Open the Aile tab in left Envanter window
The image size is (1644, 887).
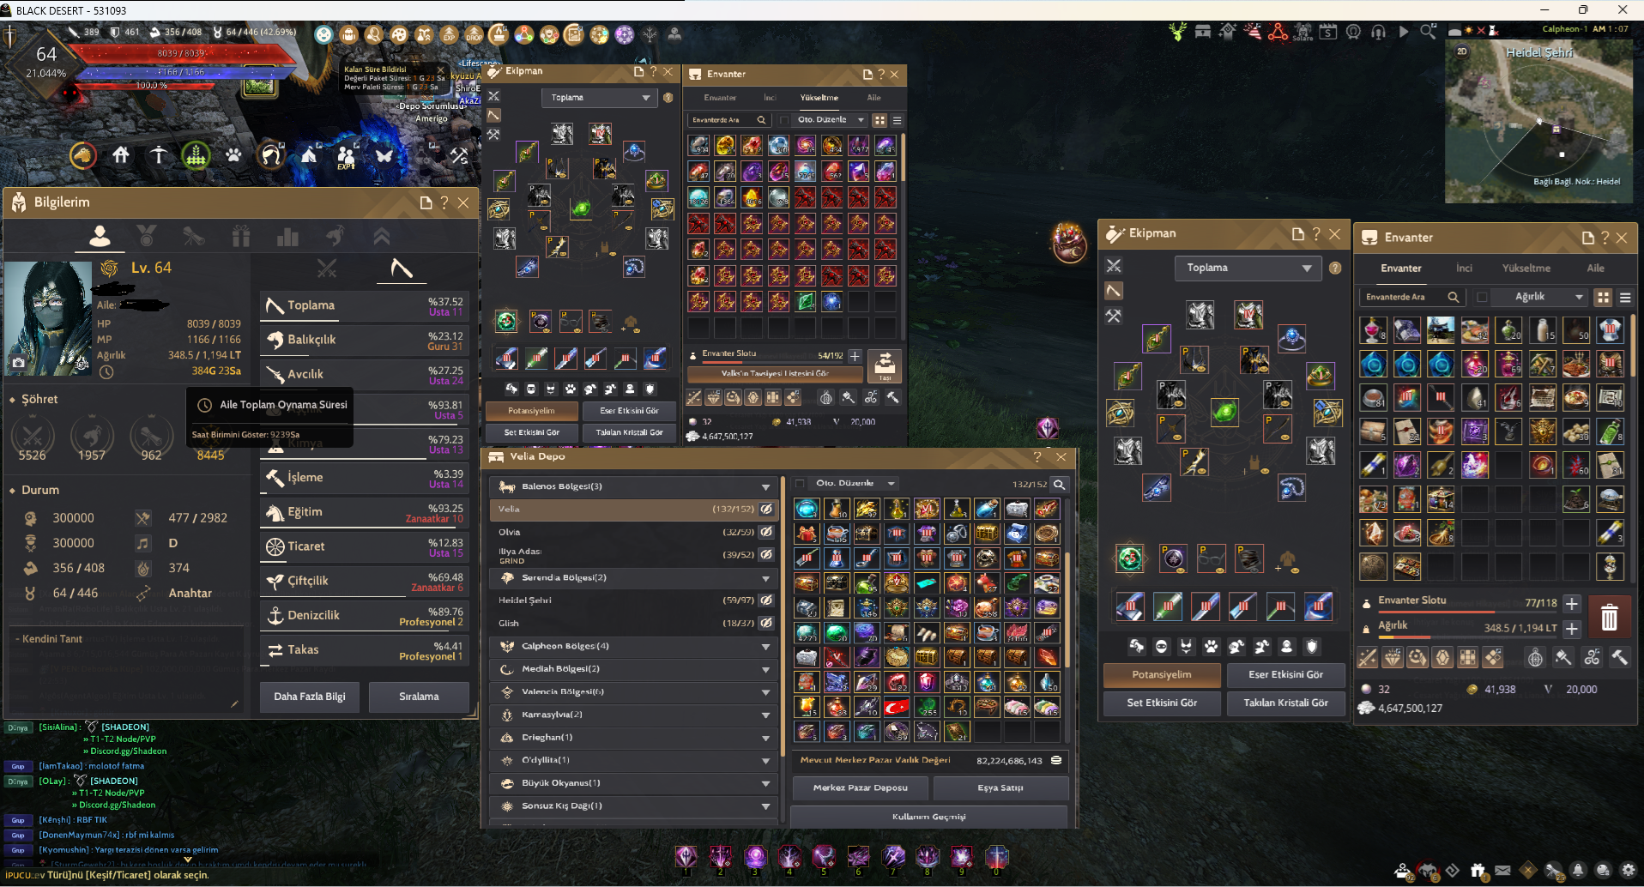pos(873,98)
